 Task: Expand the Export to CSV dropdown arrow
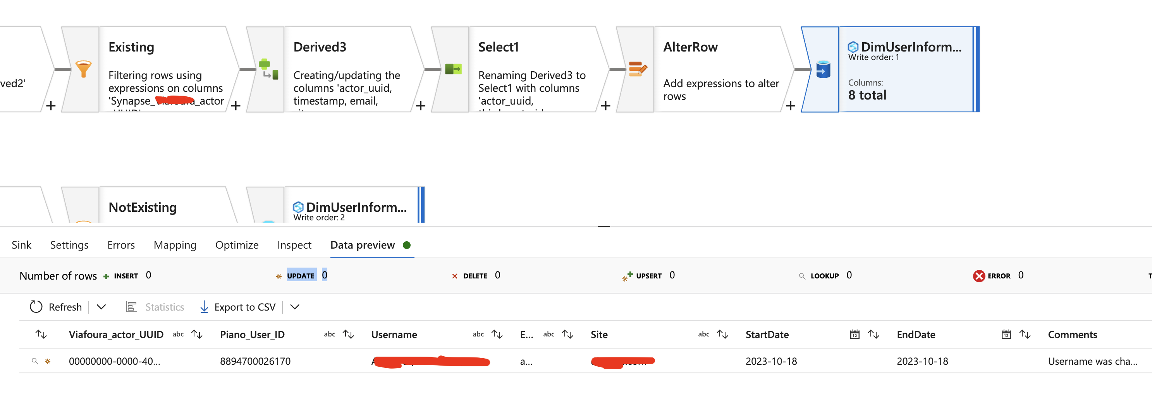(295, 307)
